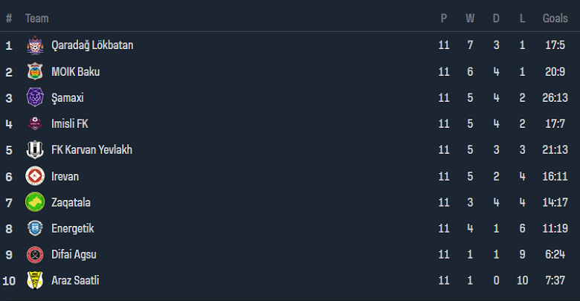The width and height of the screenshot is (580, 301).
Task: Click the purple Şamaxi lion logo
Action: 35,98
